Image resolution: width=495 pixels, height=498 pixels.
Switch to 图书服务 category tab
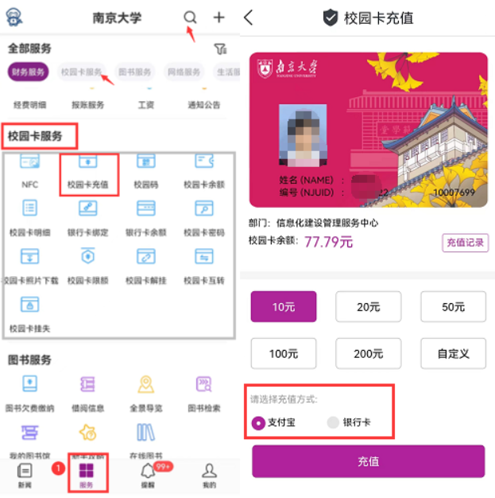click(x=134, y=72)
